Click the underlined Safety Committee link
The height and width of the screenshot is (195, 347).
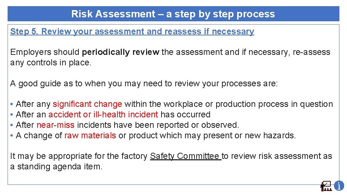pyautogui.click(x=185, y=156)
